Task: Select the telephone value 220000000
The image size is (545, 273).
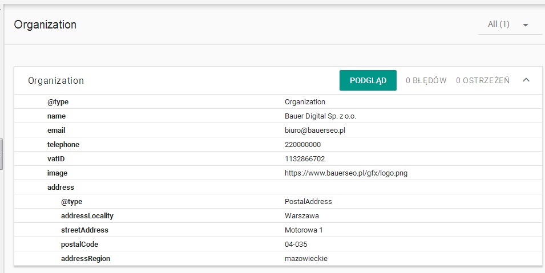Action: point(302,145)
